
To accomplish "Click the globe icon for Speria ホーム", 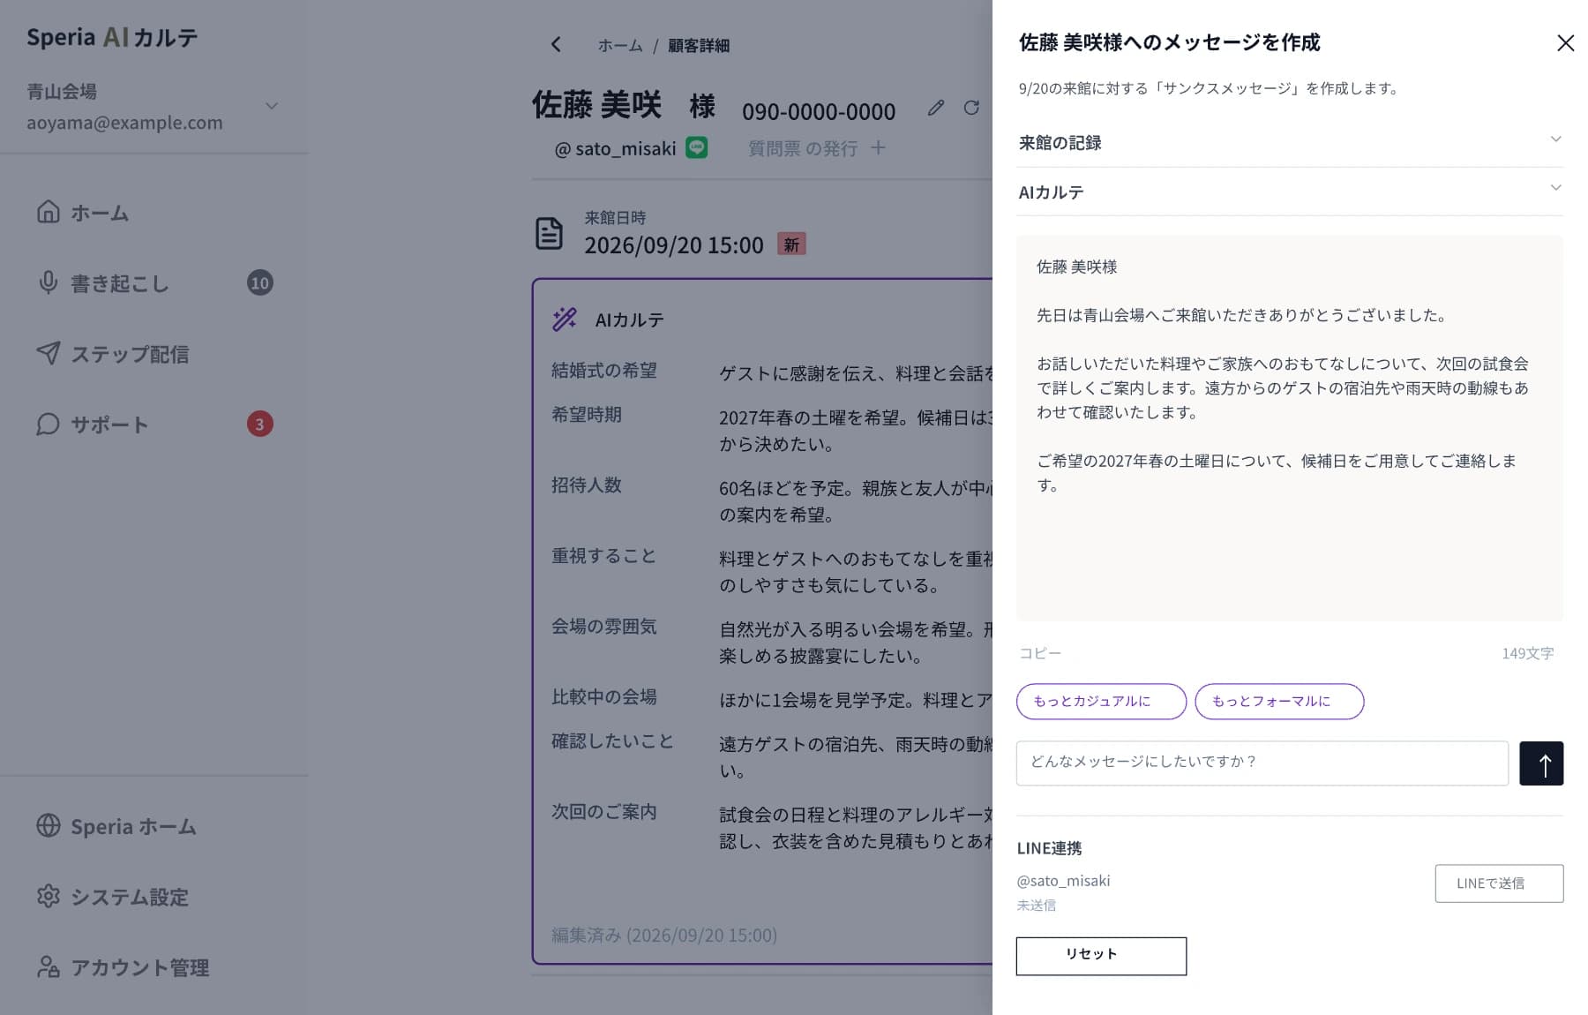I will (x=49, y=825).
